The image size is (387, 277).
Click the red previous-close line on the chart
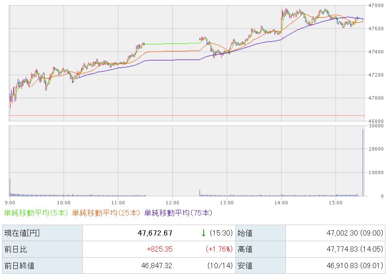(x=185, y=116)
